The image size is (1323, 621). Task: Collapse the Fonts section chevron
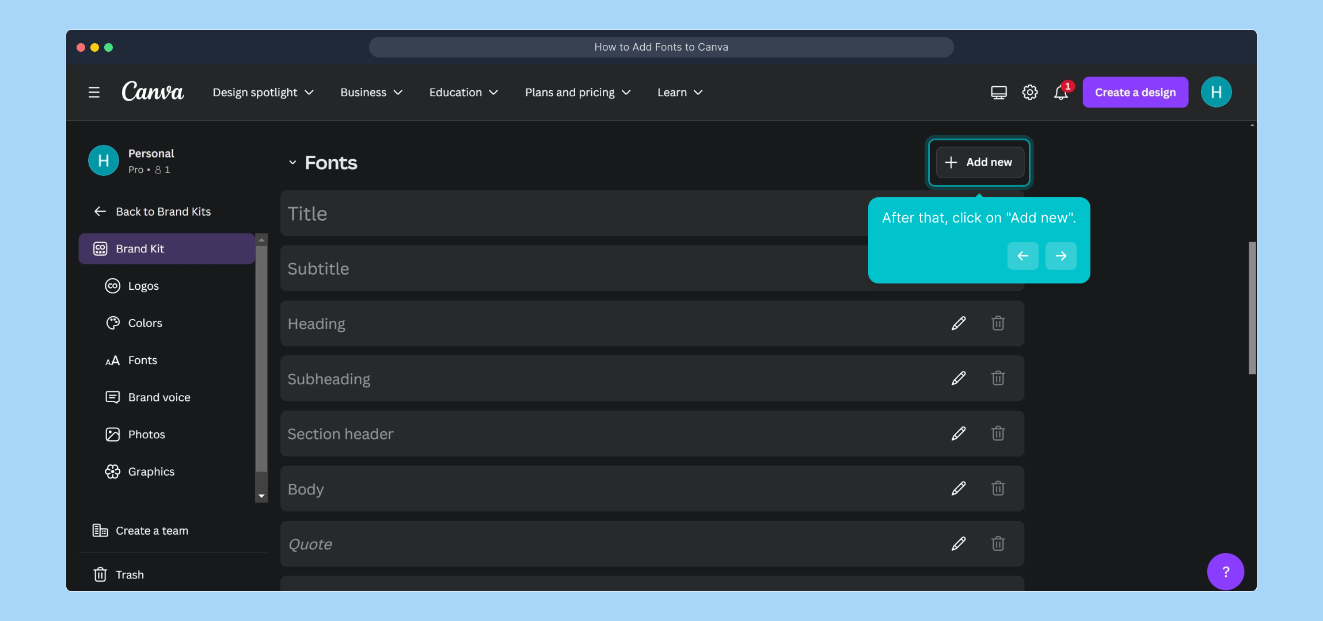pos(292,162)
